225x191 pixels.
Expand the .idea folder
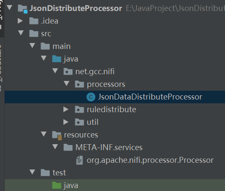20,21
